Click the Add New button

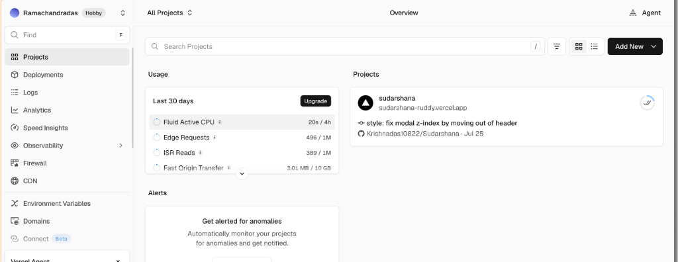635,47
